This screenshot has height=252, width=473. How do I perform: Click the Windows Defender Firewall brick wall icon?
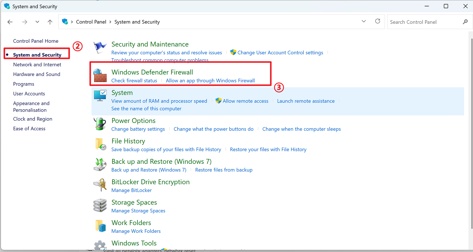pyautogui.click(x=100, y=75)
